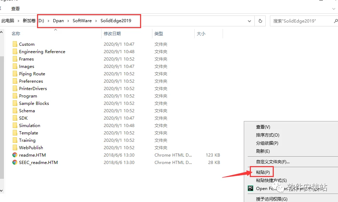Select the SEEC_readme.HTM file name
The height and width of the screenshot is (202, 338).
(38, 163)
